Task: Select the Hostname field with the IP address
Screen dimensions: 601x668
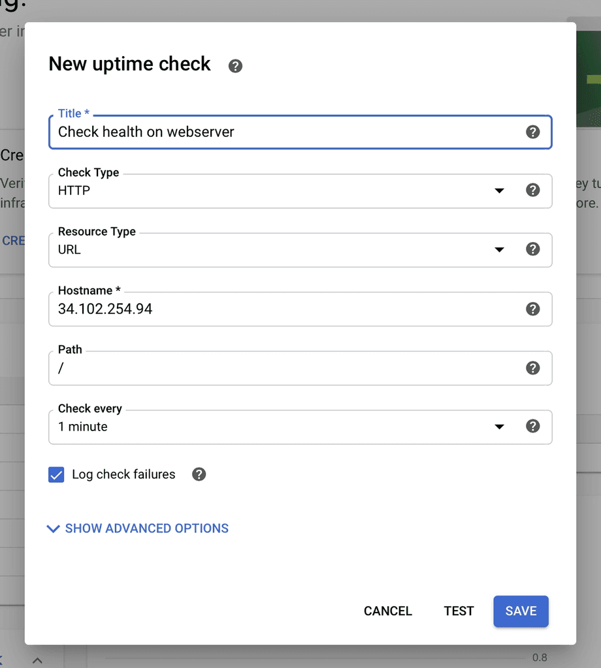Action: pyautogui.click(x=261, y=309)
